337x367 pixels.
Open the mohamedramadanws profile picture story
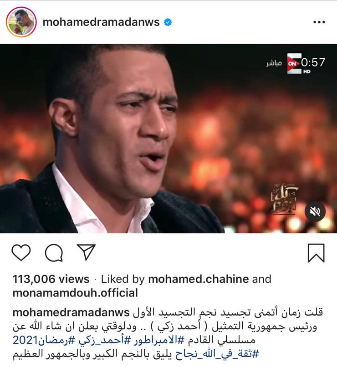(21, 22)
